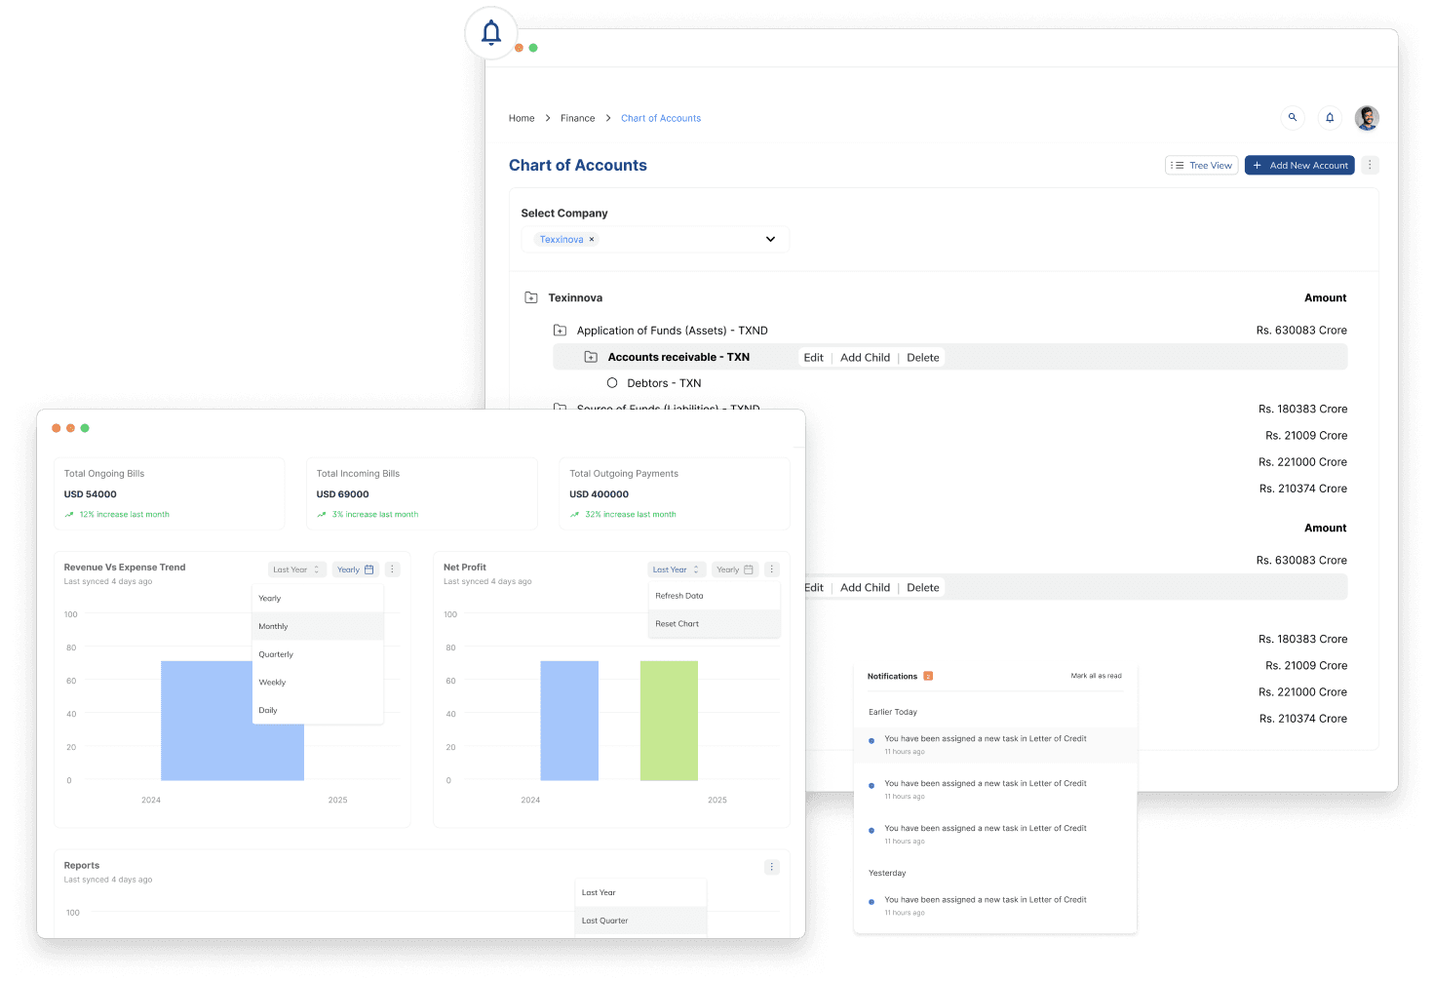1433x981 pixels.
Task: Click the large floating bell icon
Action: [x=491, y=33]
